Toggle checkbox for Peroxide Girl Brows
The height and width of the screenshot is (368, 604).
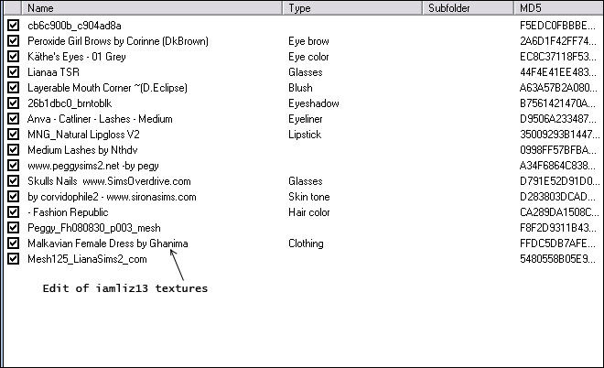pyautogui.click(x=13, y=41)
